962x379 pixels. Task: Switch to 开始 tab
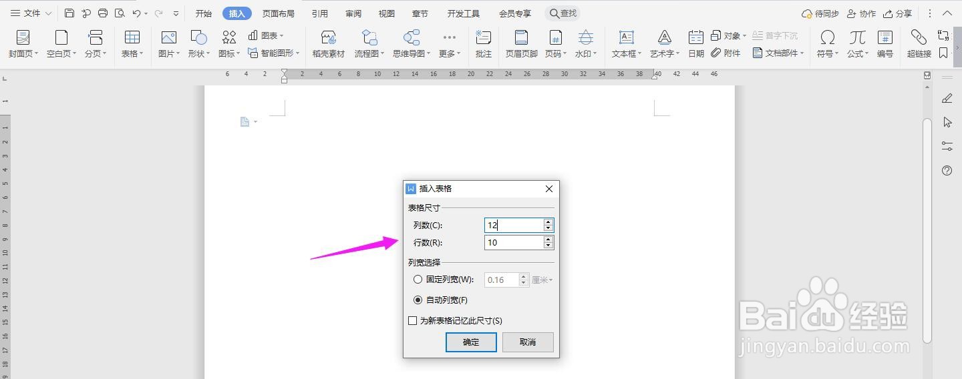204,13
